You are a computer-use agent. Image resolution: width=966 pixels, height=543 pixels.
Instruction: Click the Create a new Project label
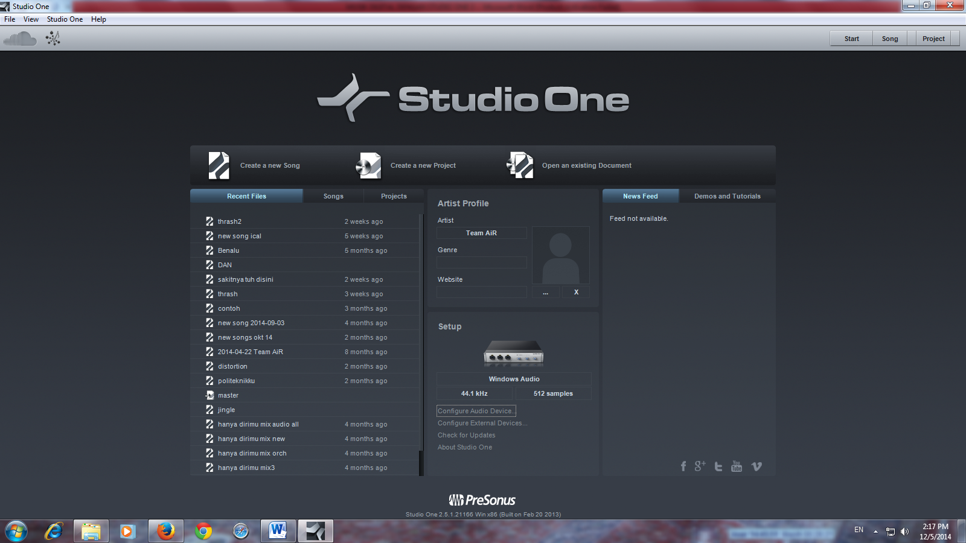[423, 165]
